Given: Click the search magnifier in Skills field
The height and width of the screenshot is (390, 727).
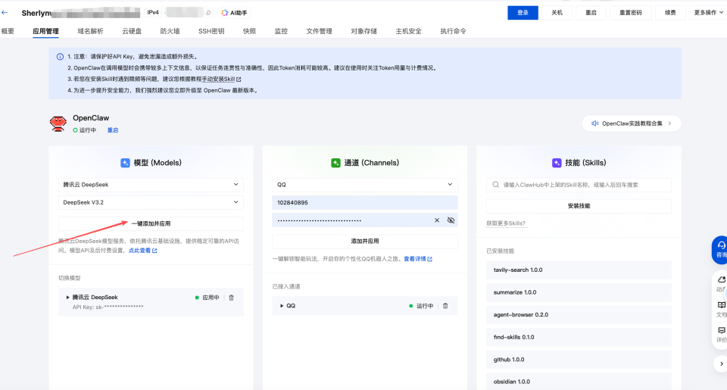Looking at the screenshot, I should click(495, 185).
